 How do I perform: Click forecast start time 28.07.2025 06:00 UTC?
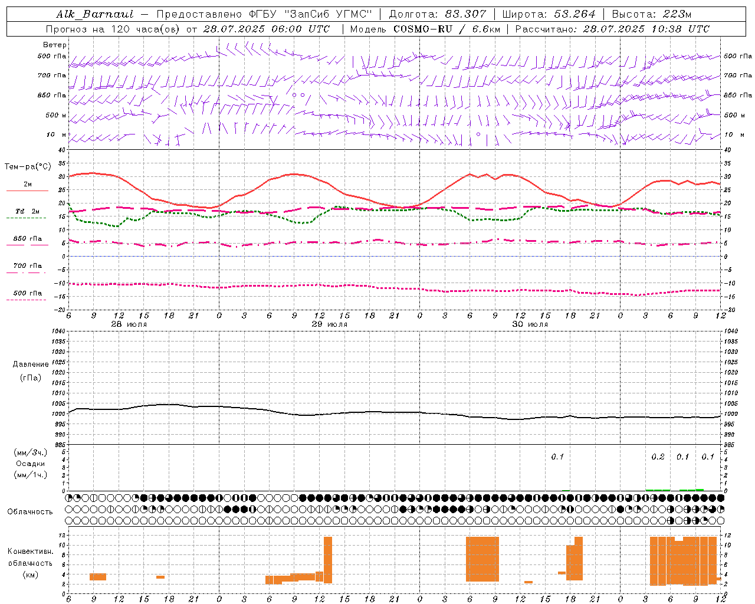tap(267, 29)
